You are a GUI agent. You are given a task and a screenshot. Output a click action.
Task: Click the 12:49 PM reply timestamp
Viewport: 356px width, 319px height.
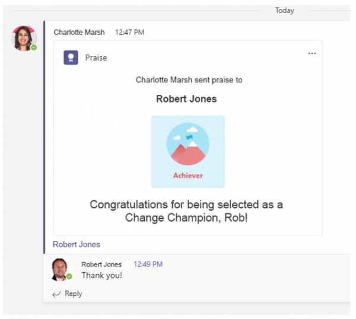(148, 264)
